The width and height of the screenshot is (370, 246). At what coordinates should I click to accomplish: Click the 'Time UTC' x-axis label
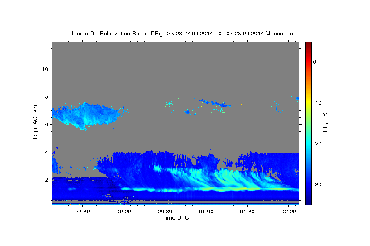tap(175, 218)
